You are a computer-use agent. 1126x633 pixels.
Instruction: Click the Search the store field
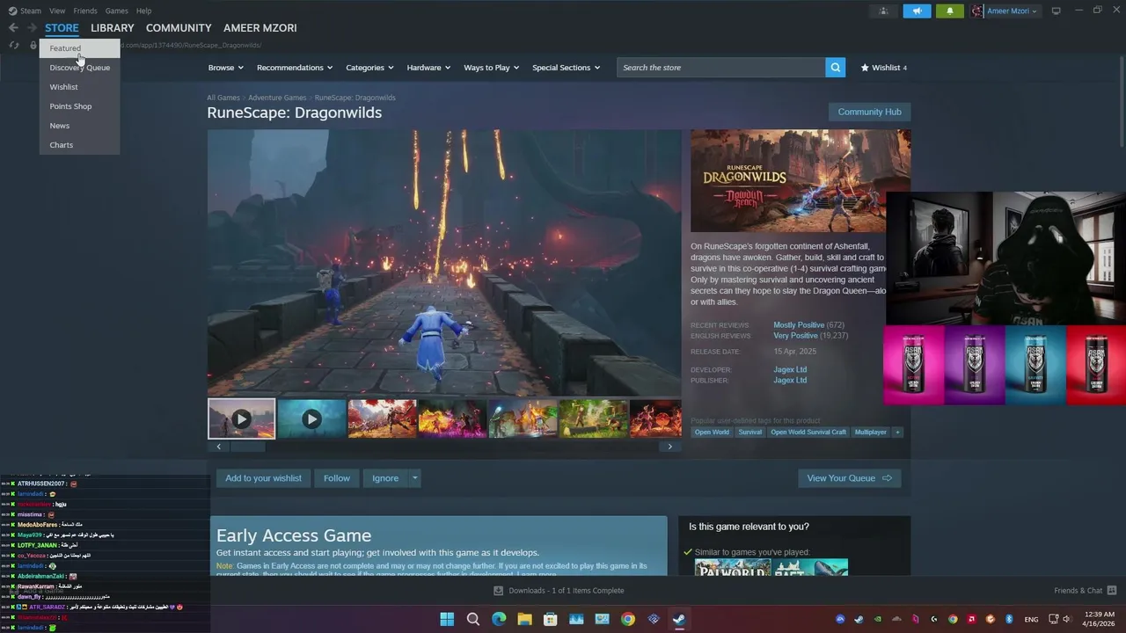point(721,67)
